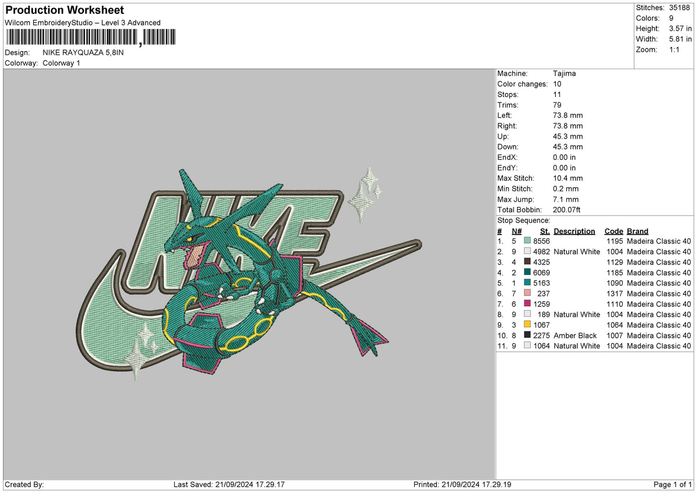The width and height of the screenshot is (697, 493).
Task: Click the Width value '5.81 in'
Action: tap(680, 39)
